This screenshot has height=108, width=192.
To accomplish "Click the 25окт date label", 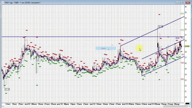I will click(21, 104).
